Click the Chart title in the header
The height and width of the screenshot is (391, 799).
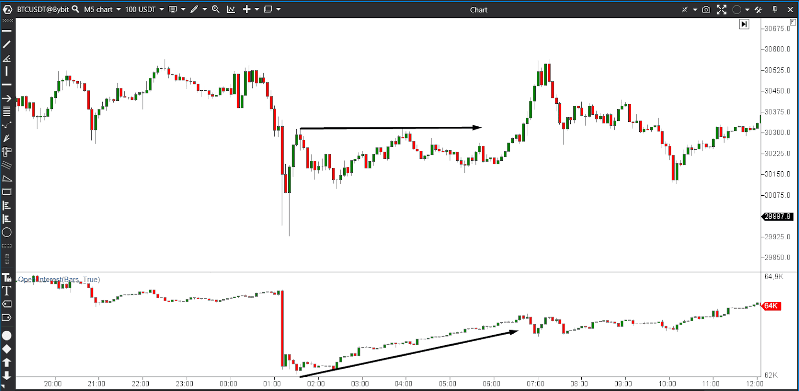click(478, 10)
